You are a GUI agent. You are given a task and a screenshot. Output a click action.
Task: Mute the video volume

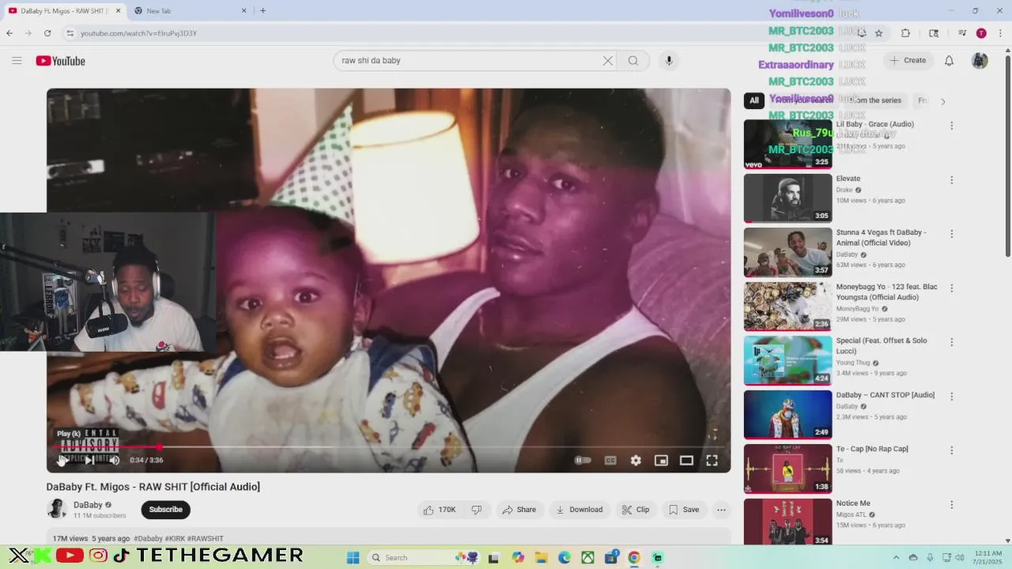[115, 460]
